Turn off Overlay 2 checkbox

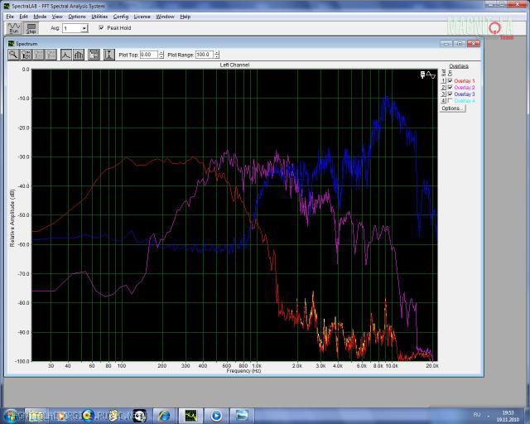[450, 87]
